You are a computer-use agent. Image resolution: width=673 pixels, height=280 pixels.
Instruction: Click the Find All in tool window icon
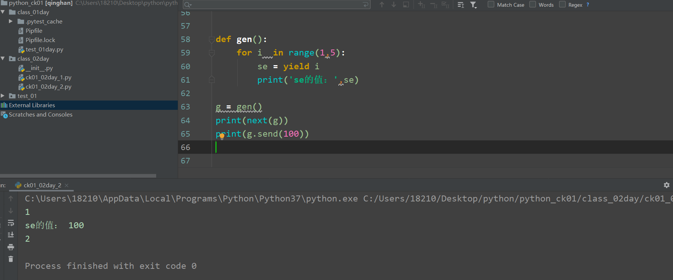pos(406,4)
